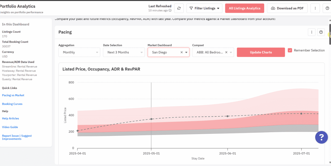The image size is (331, 166).
Task: Click the Pacing panel help icon
Action: (321, 32)
